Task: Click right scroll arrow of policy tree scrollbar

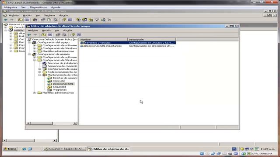Action: click(75, 123)
